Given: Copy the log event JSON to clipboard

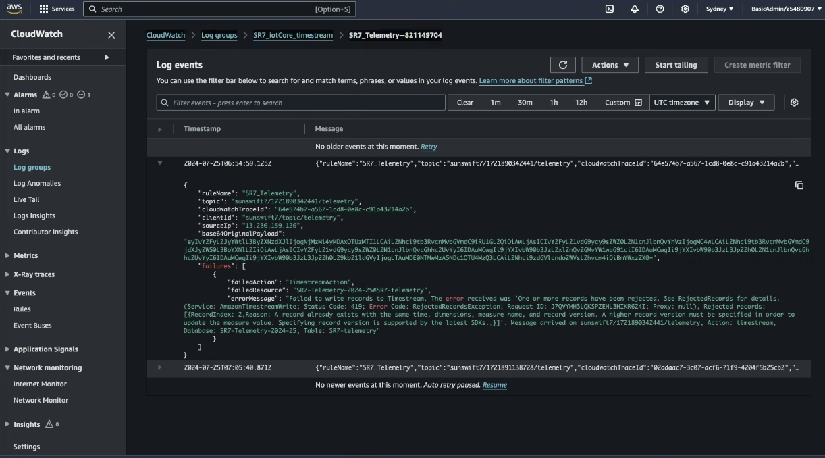Looking at the screenshot, I should [x=799, y=185].
